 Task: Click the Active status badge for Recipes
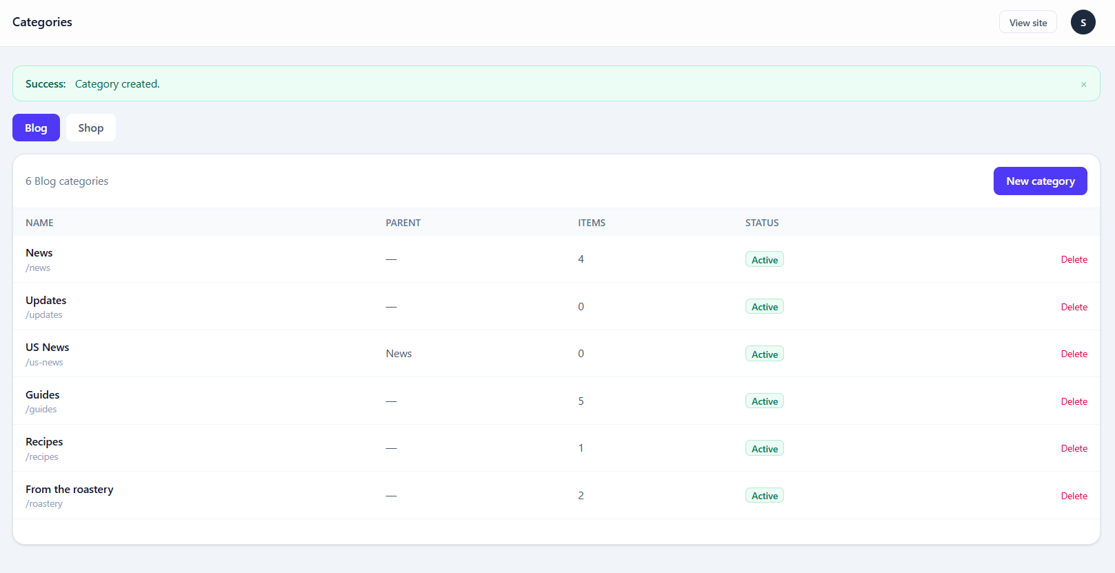click(764, 448)
